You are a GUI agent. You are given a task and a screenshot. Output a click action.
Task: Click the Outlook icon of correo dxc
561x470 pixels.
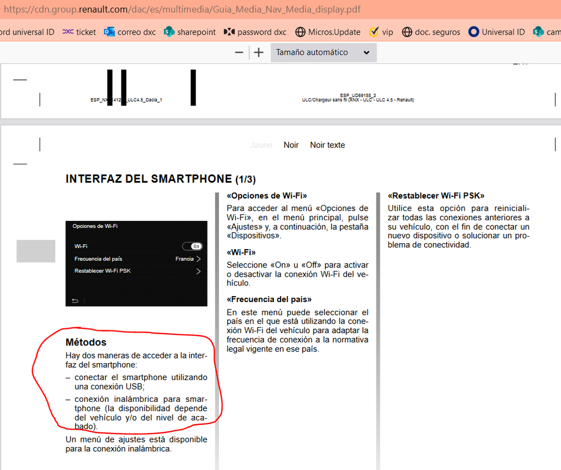pyautogui.click(x=109, y=32)
